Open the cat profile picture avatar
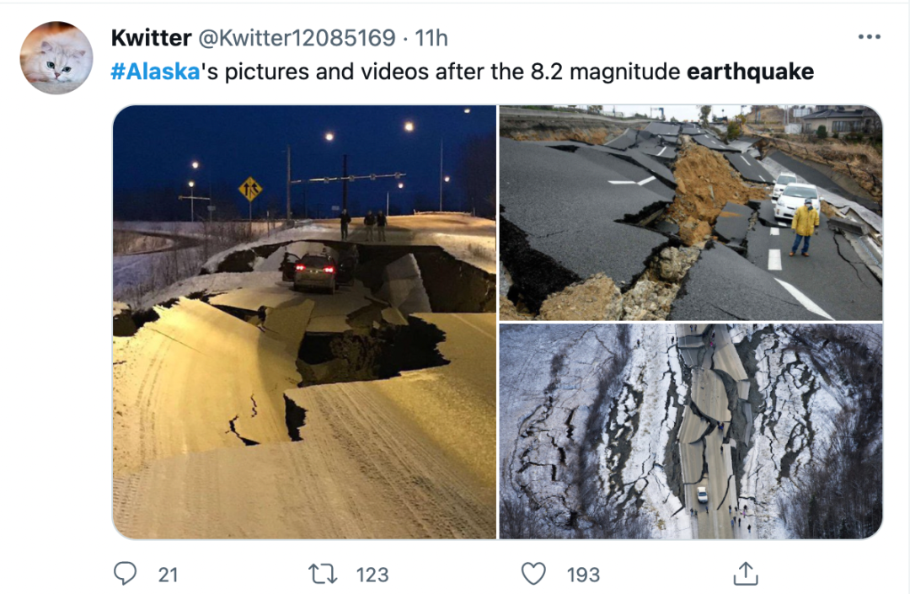This screenshot has width=910, height=594. (x=56, y=58)
